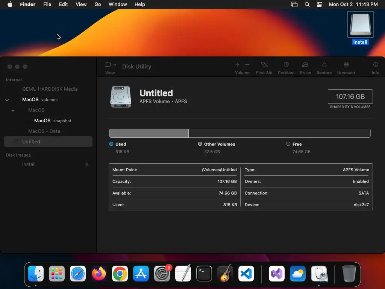Open Launchpad from the Dock

tap(57, 274)
